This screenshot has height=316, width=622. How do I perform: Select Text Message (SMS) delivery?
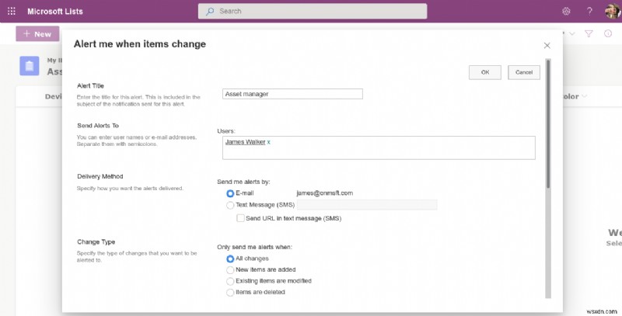point(230,205)
